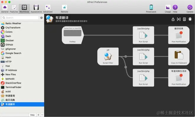Select the Run Script node before Copy to Clipboard

143,56
